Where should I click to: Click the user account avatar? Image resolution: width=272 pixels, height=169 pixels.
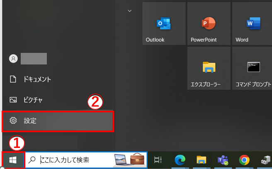point(13,59)
